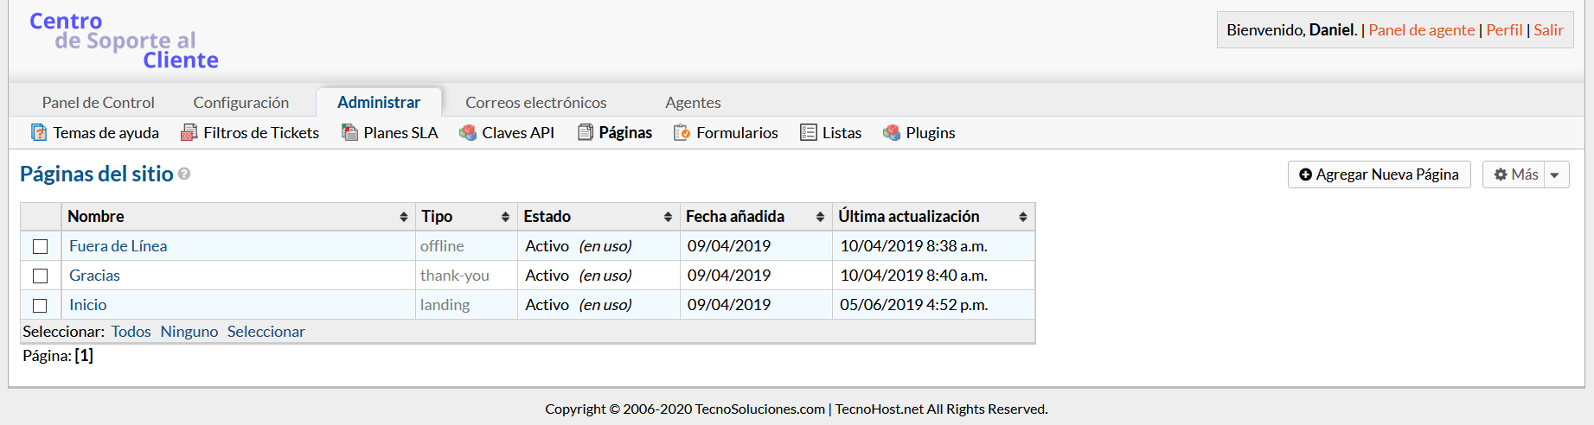Viewport: 1594px width, 425px height.
Task: Sort by Nombre column arrows
Action: pos(403,217)
